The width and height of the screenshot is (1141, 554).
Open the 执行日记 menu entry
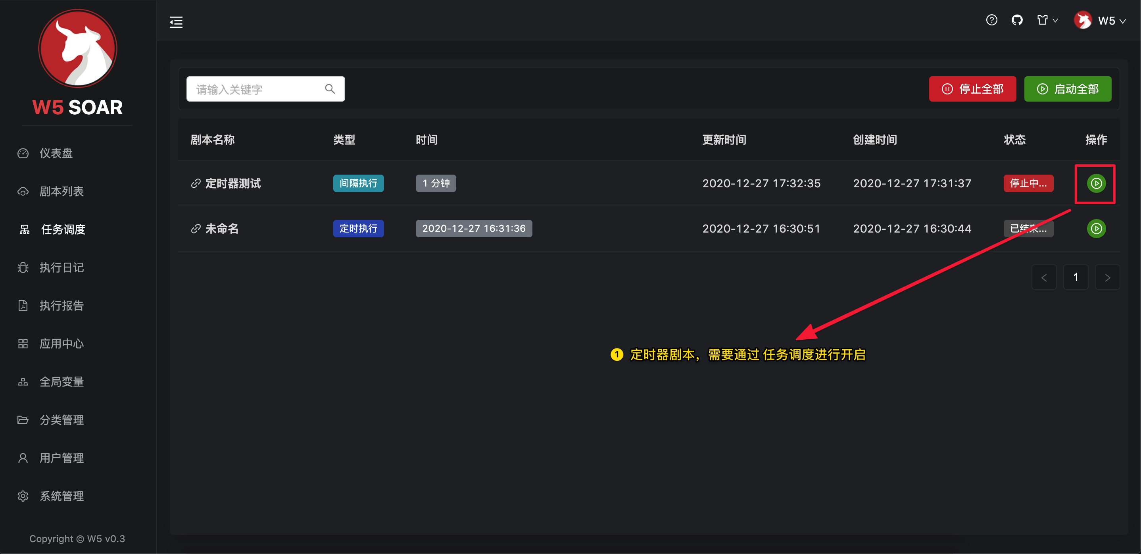61,267
